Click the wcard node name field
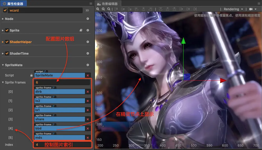This screenshot has height=150, width=262. point(45,10)
